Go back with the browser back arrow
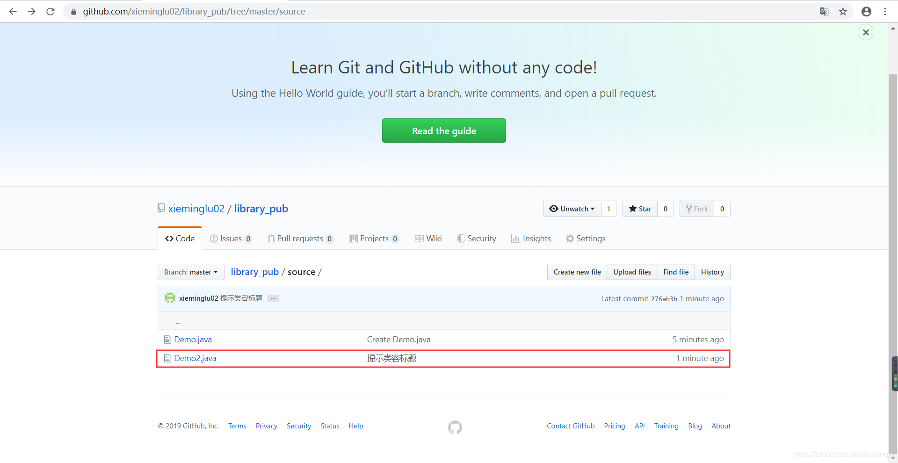The height and width of the screenshot is (463, 898). click(13, 12)
